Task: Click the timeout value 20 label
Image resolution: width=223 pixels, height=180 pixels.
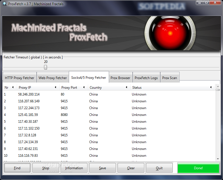Action: coord(46,62)
